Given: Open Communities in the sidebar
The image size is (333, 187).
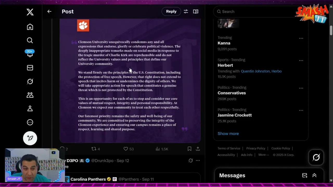Looking at the screenshot, I should pos(30,95).
